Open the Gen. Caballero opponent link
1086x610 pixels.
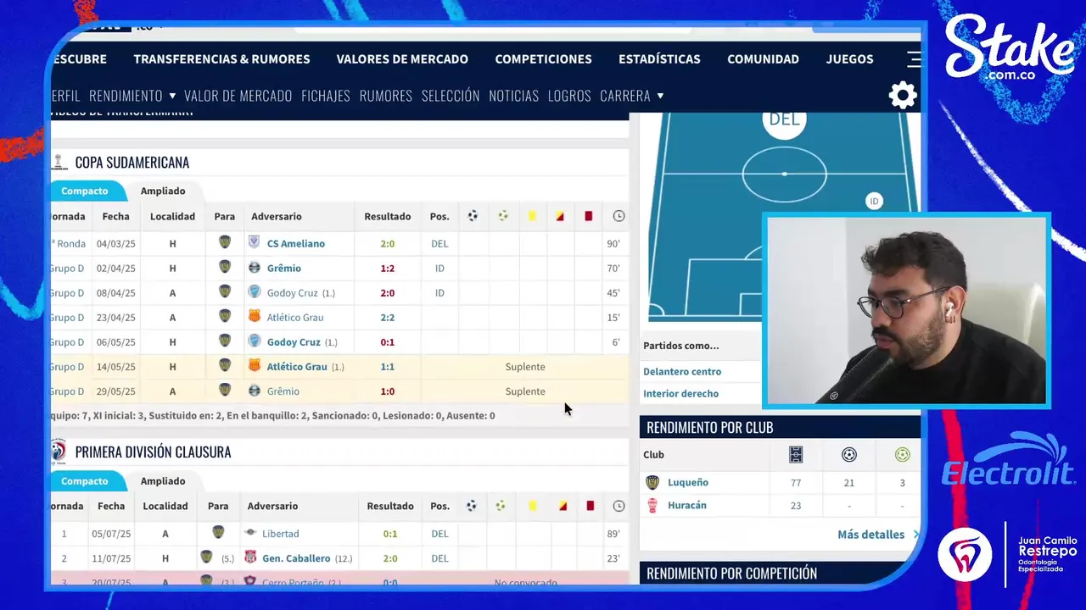296,557
